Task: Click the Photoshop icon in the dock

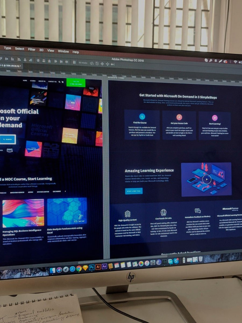Action: (x=92, y=267)
